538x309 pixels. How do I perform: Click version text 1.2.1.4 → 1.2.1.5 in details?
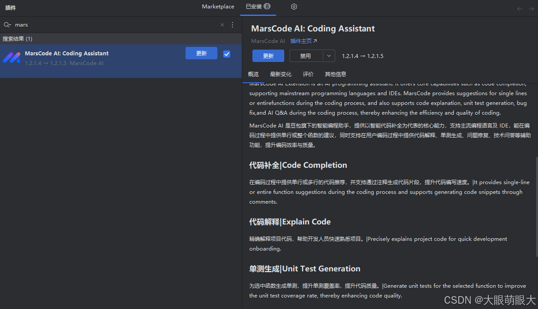(363, 56)
